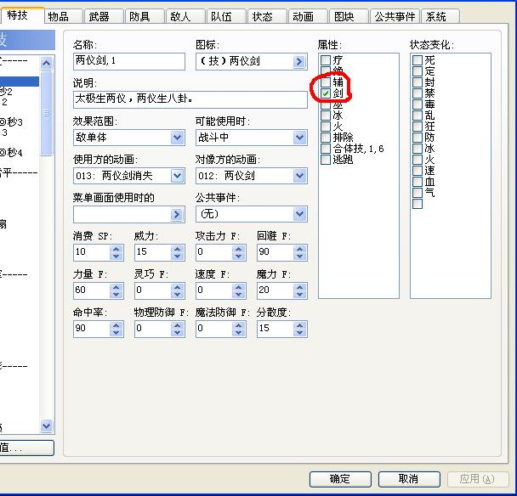Screen dimensions: 517x496
Task: Switch to the 公共事件 tab
Action: pyautogui.click(x=395, y=16)
